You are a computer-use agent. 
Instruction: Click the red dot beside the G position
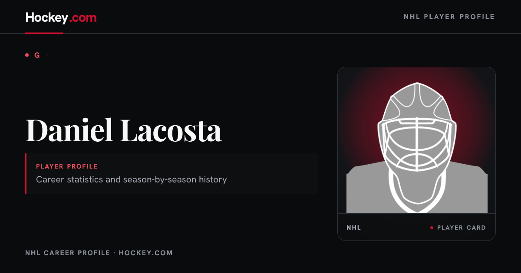coord(27,55)
